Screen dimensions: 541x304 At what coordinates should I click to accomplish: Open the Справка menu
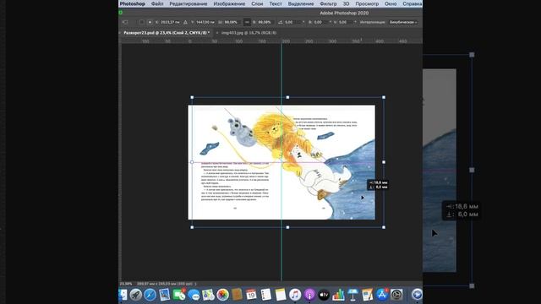[412, 3]
